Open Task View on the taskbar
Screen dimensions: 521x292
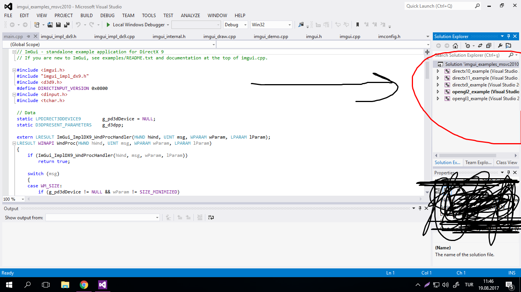click(46, 284)
